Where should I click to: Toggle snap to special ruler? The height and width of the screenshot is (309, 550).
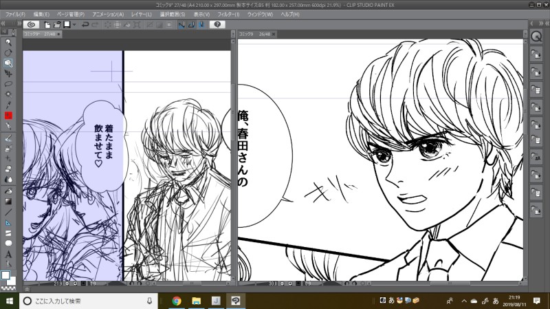click(x=191, y=25)
